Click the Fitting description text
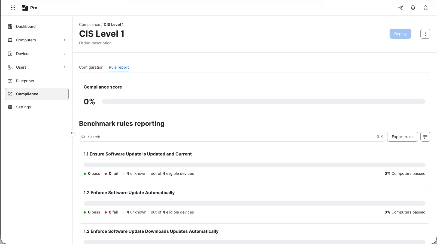 point(96,43)
